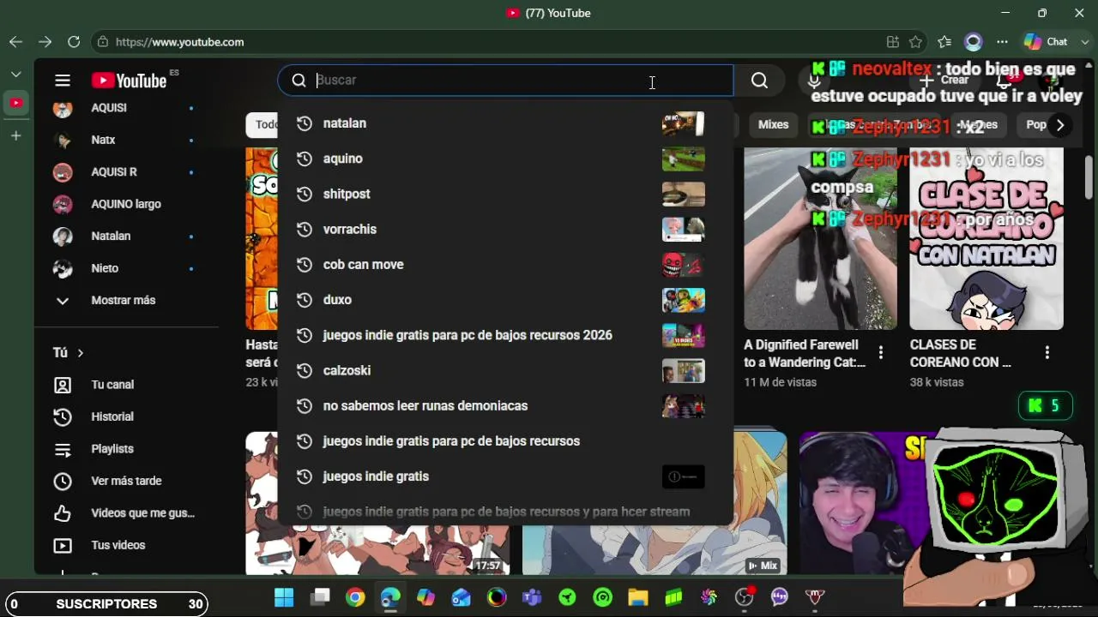The width and height of the screenshot is (1098, 617).
Task: Click the search magnifier button beside the search box
Action: [x=759, y=81]
